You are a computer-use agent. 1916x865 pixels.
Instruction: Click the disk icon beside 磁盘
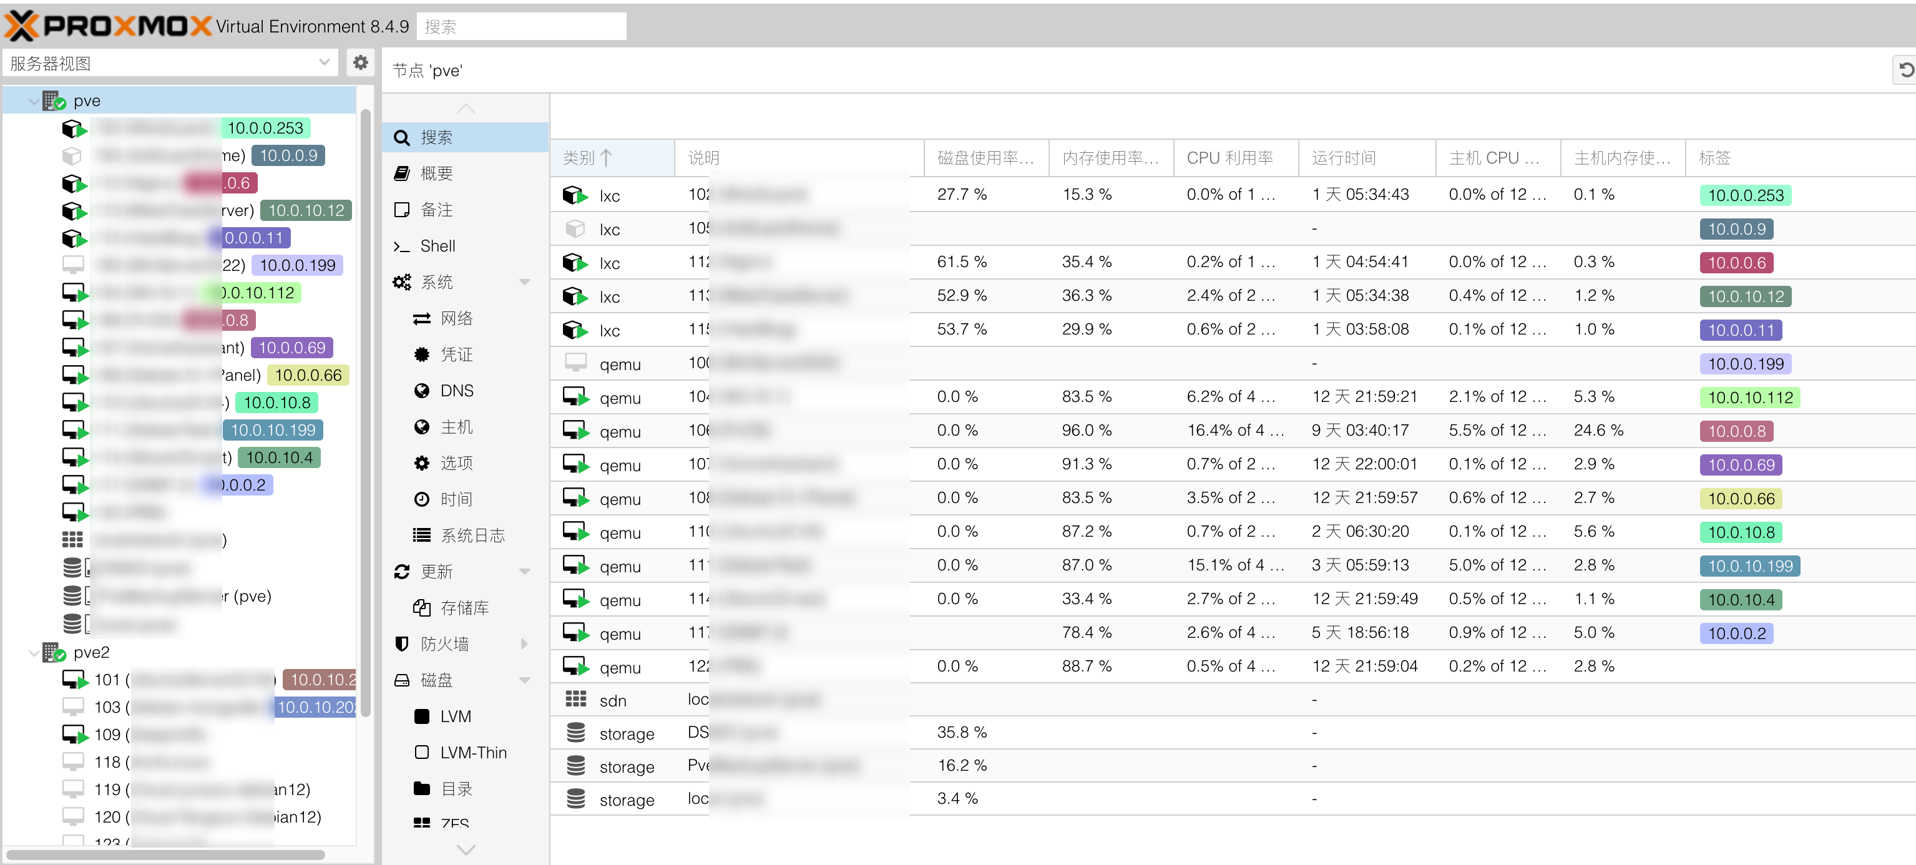coord(402,680)
